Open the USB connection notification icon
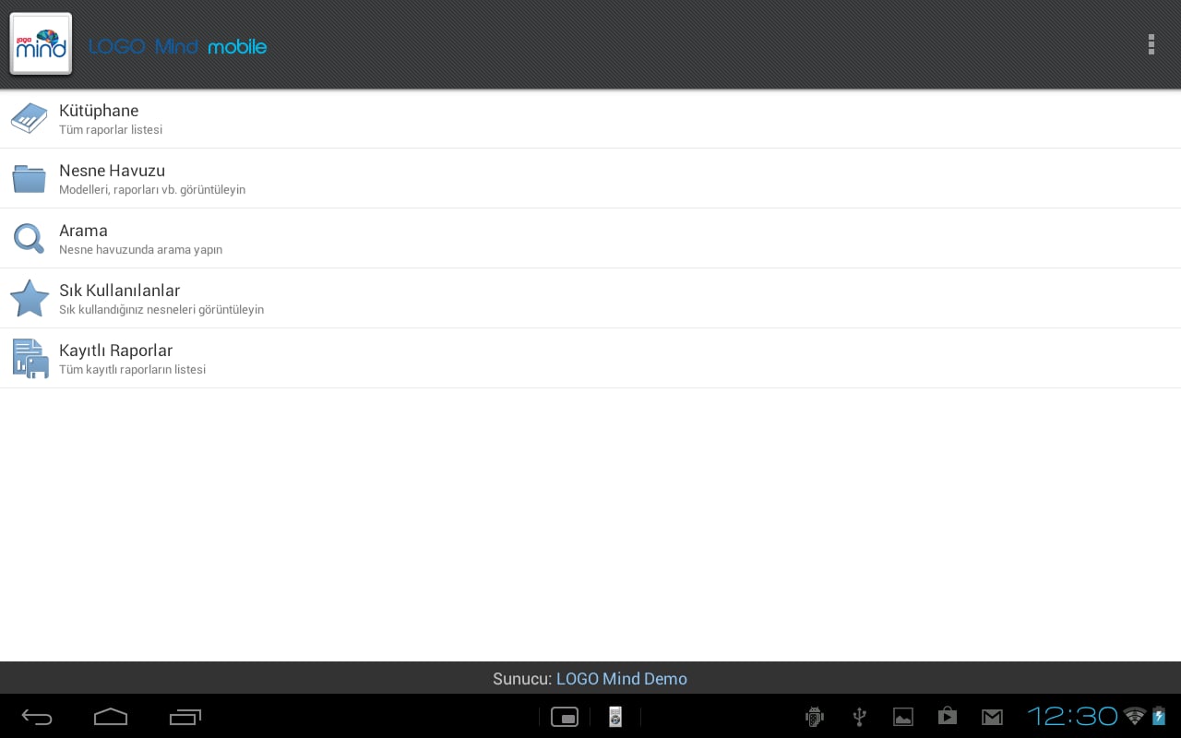Image resolution: width=1181 pixels, height=738 pixels. (x=859, y=717)
